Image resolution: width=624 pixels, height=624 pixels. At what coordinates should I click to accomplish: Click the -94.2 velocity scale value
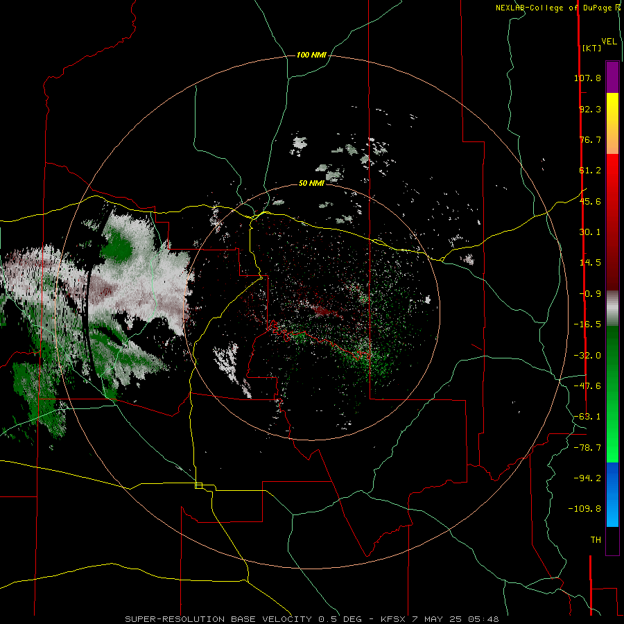point(587,478)
